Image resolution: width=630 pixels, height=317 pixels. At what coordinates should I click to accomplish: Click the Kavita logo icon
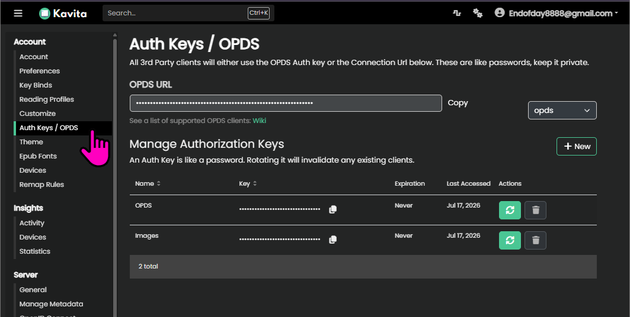click(44, 13)
